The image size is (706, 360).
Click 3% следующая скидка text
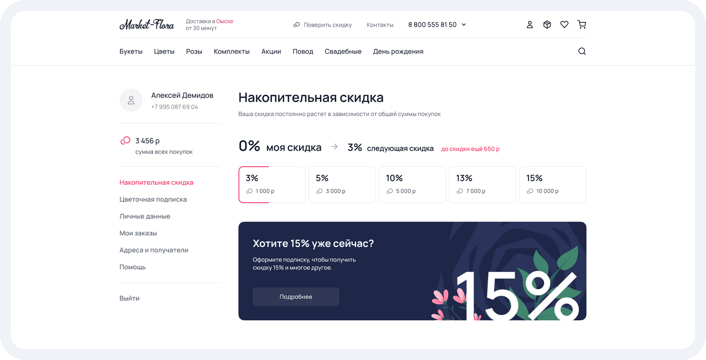point(391,148)
